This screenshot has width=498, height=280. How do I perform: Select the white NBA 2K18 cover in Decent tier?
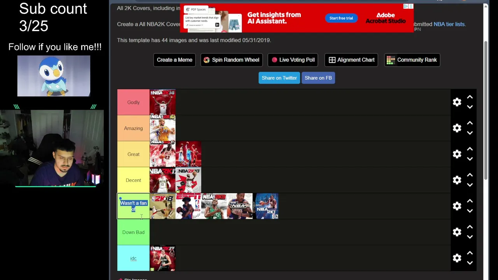(x=188, y=180)
